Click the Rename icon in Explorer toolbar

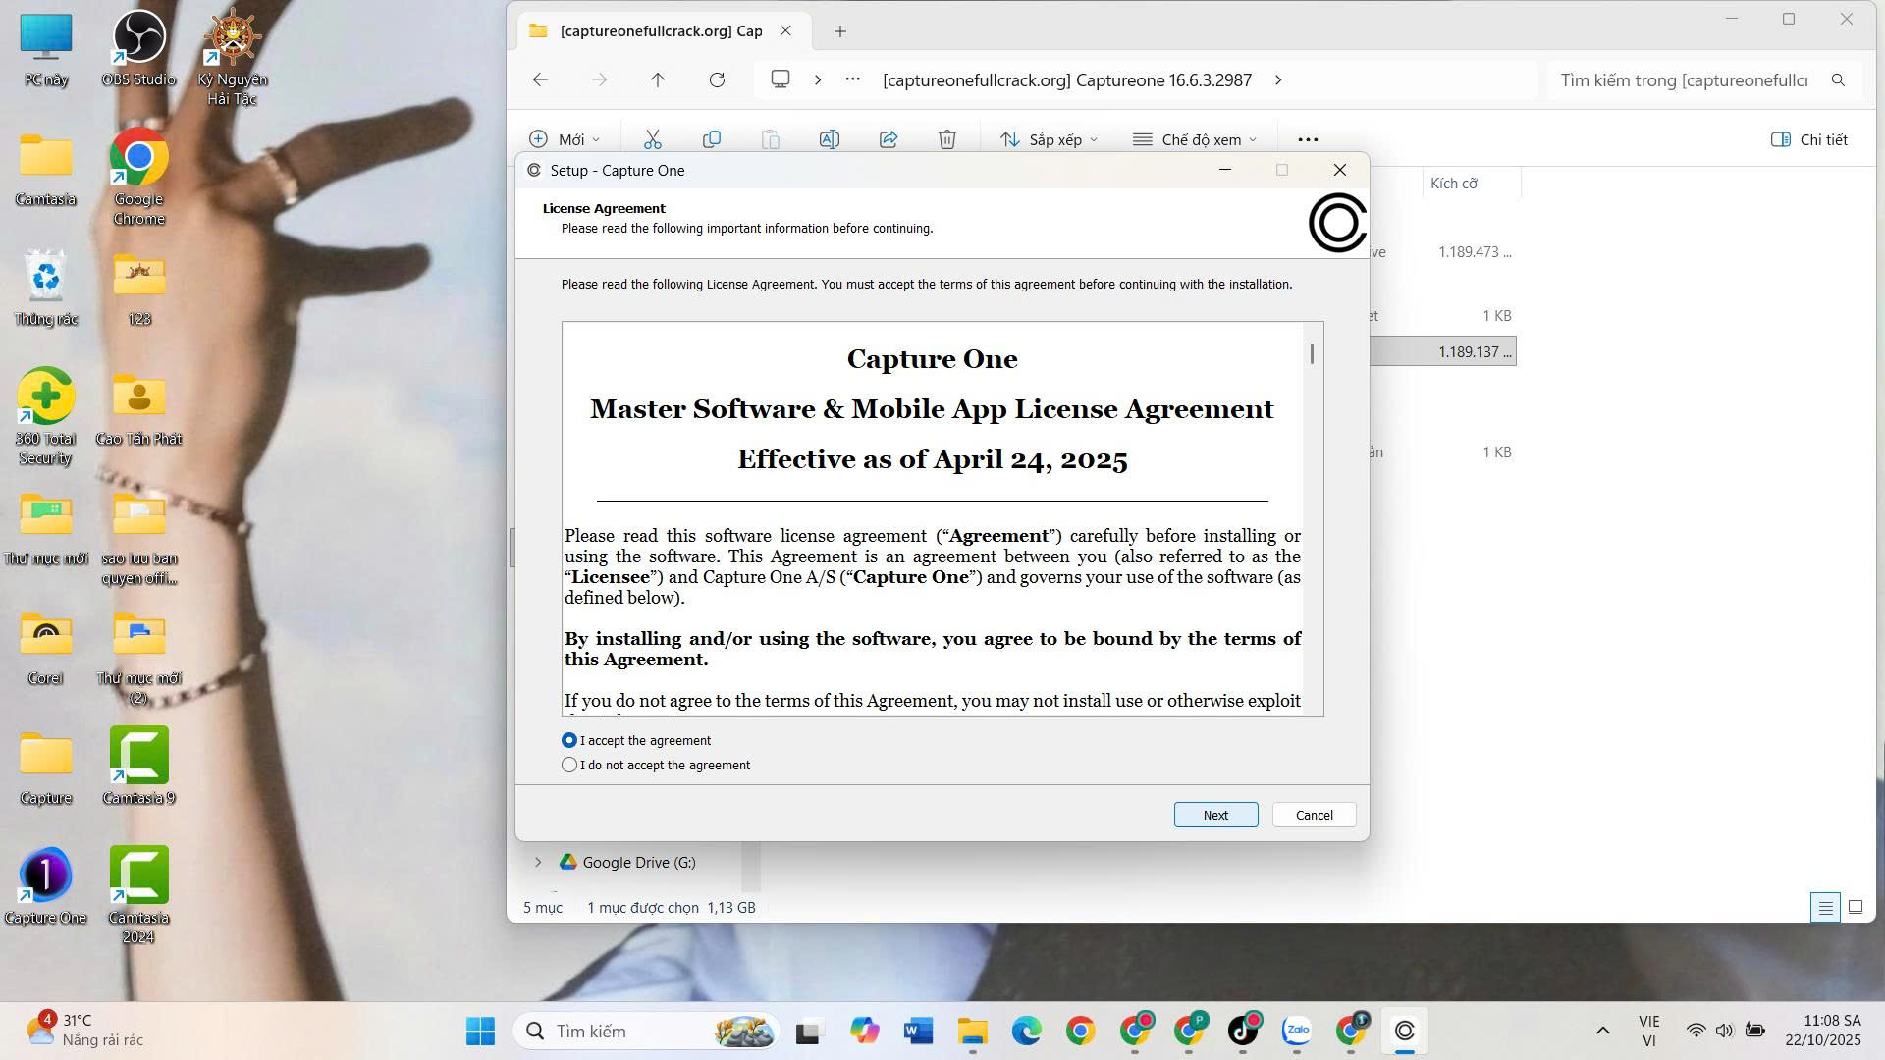click(829, 139)
